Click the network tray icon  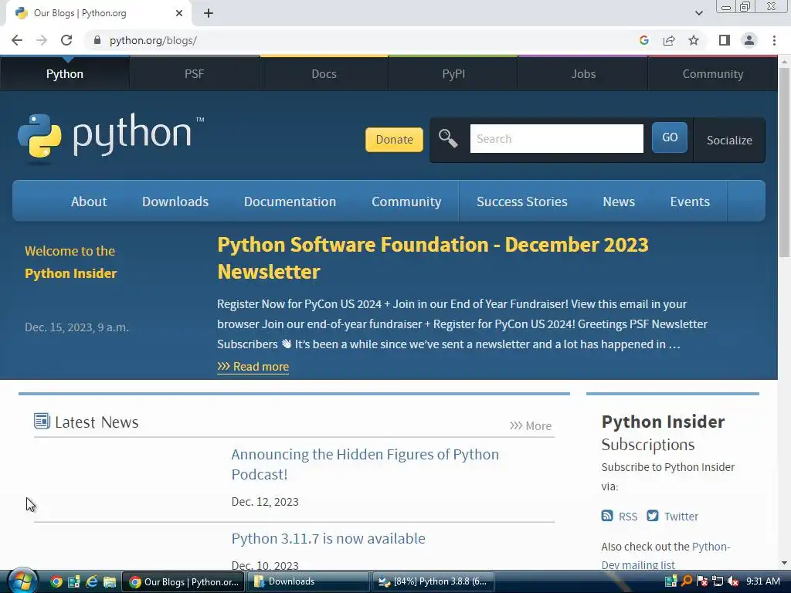tap(718, 581)
